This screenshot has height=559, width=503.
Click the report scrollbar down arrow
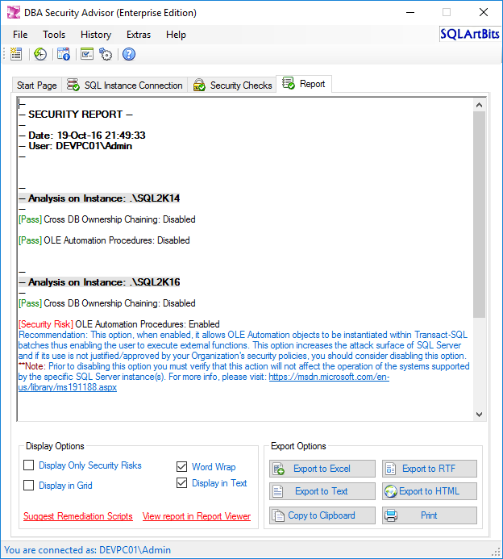click(479, 415)
